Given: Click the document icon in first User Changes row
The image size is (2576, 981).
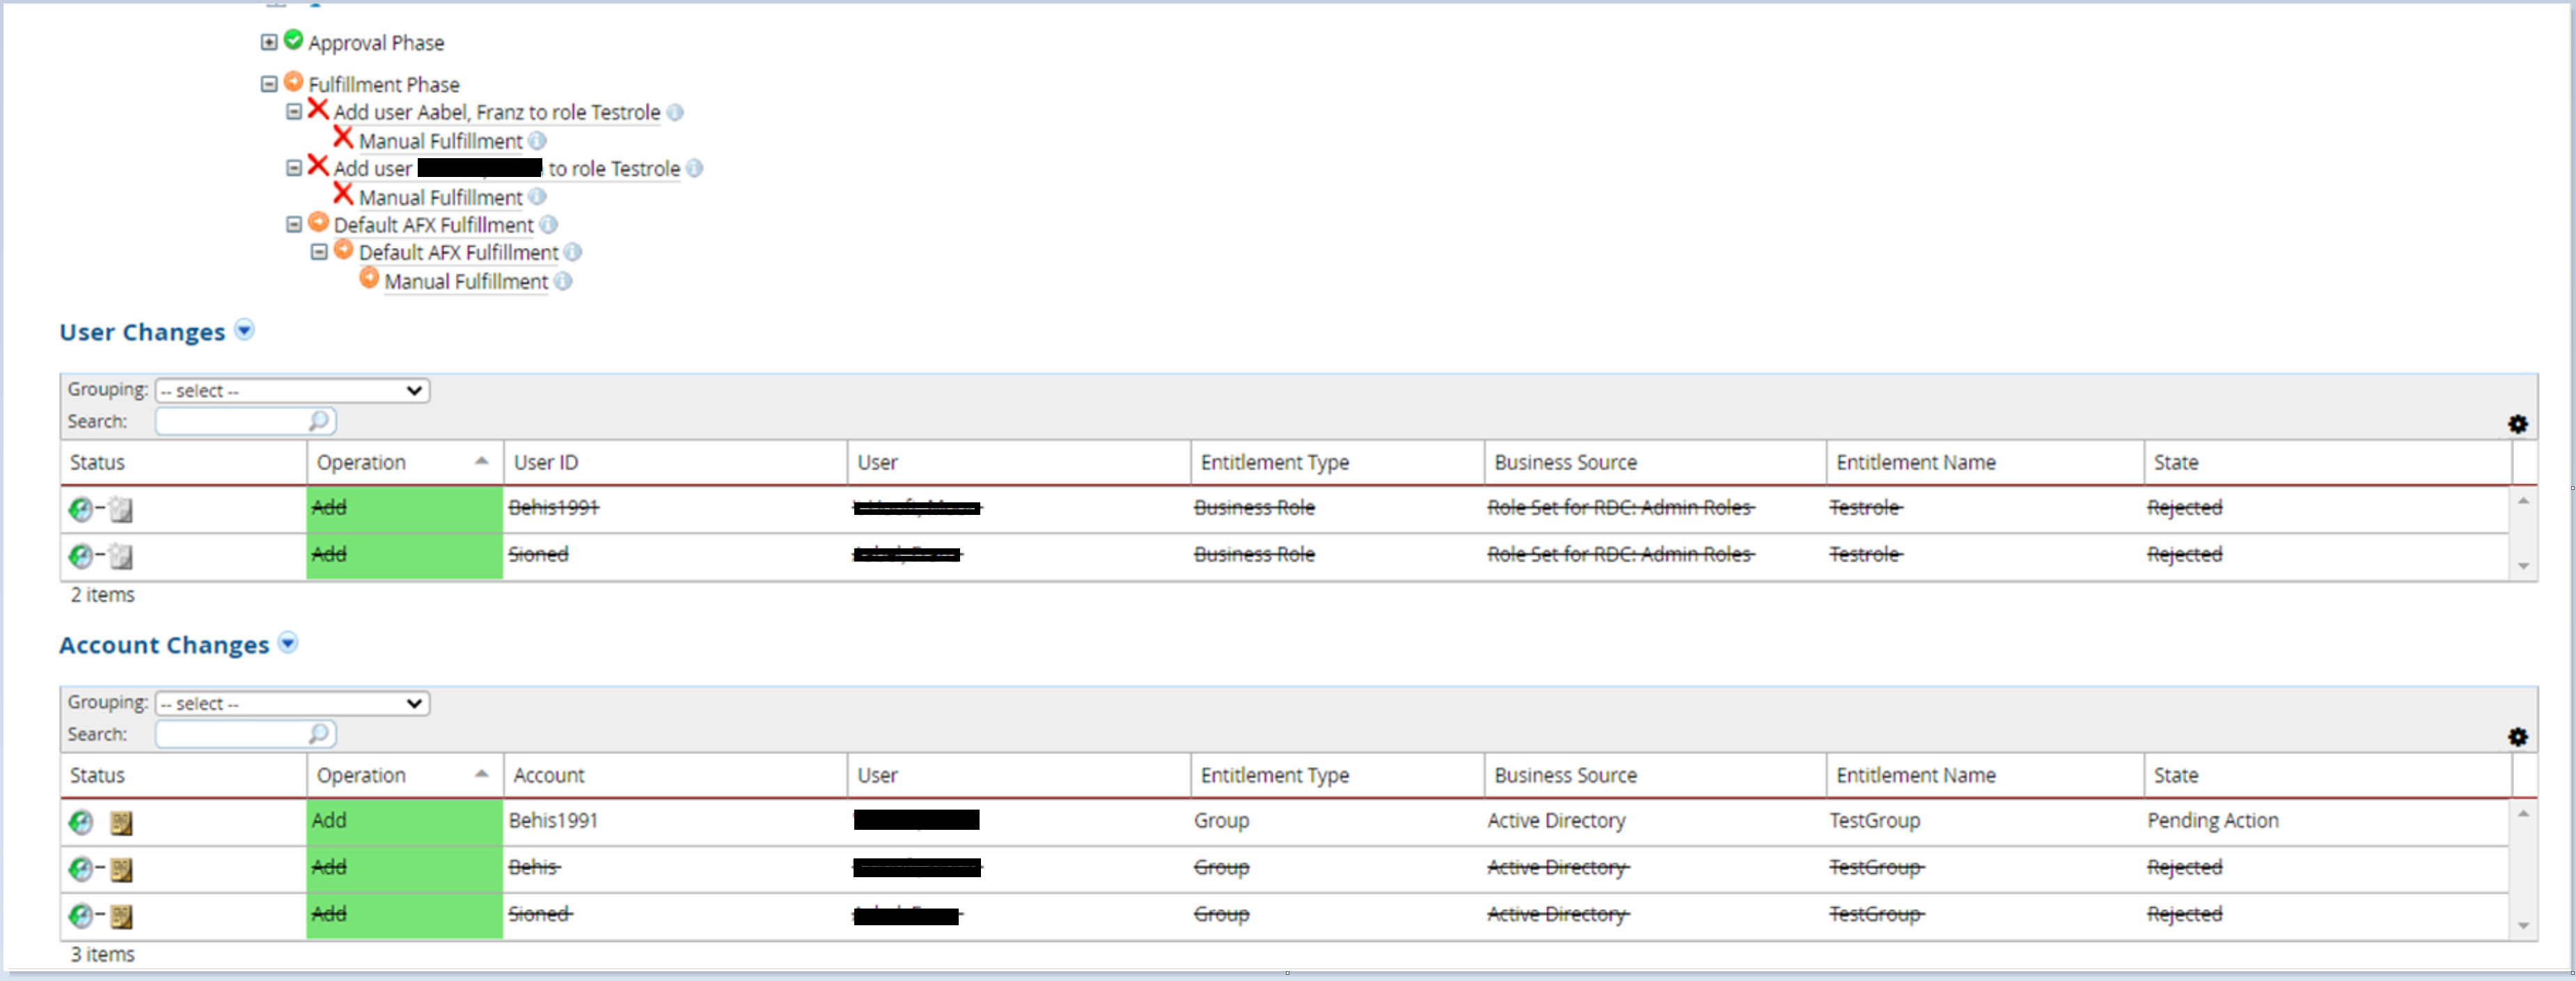Looking at the screenshot, I should (122, 509).
